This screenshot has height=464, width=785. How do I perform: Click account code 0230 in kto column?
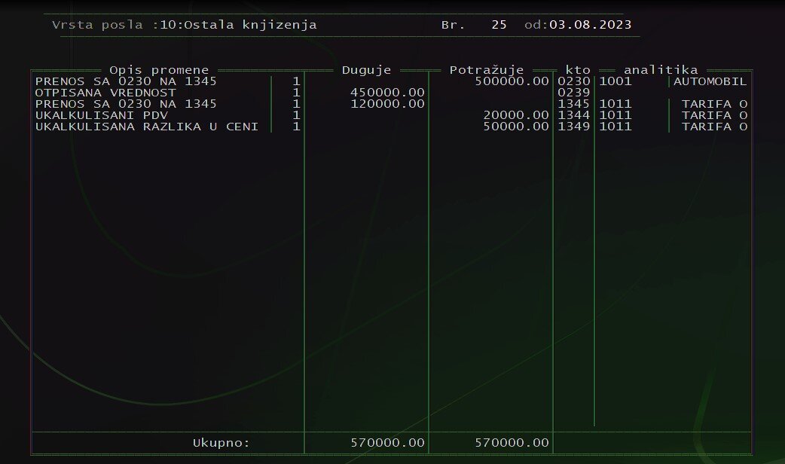coord(574,81)
